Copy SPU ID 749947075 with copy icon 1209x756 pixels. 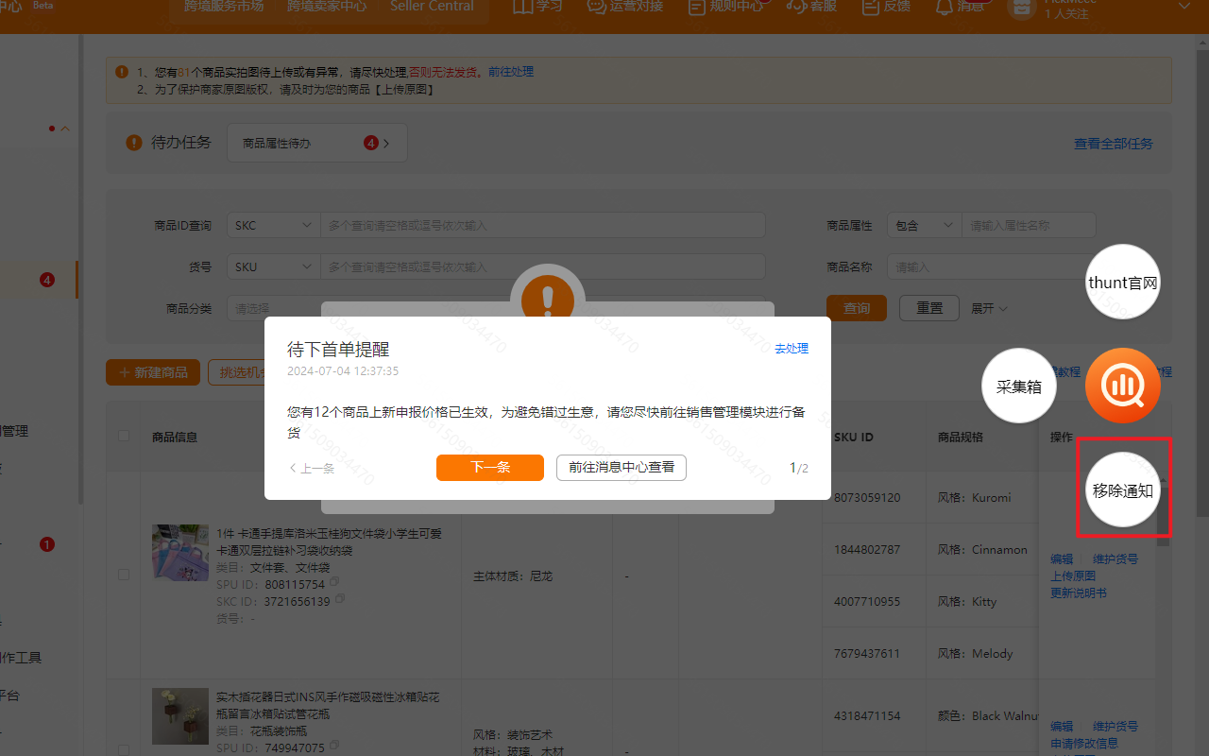334,747
